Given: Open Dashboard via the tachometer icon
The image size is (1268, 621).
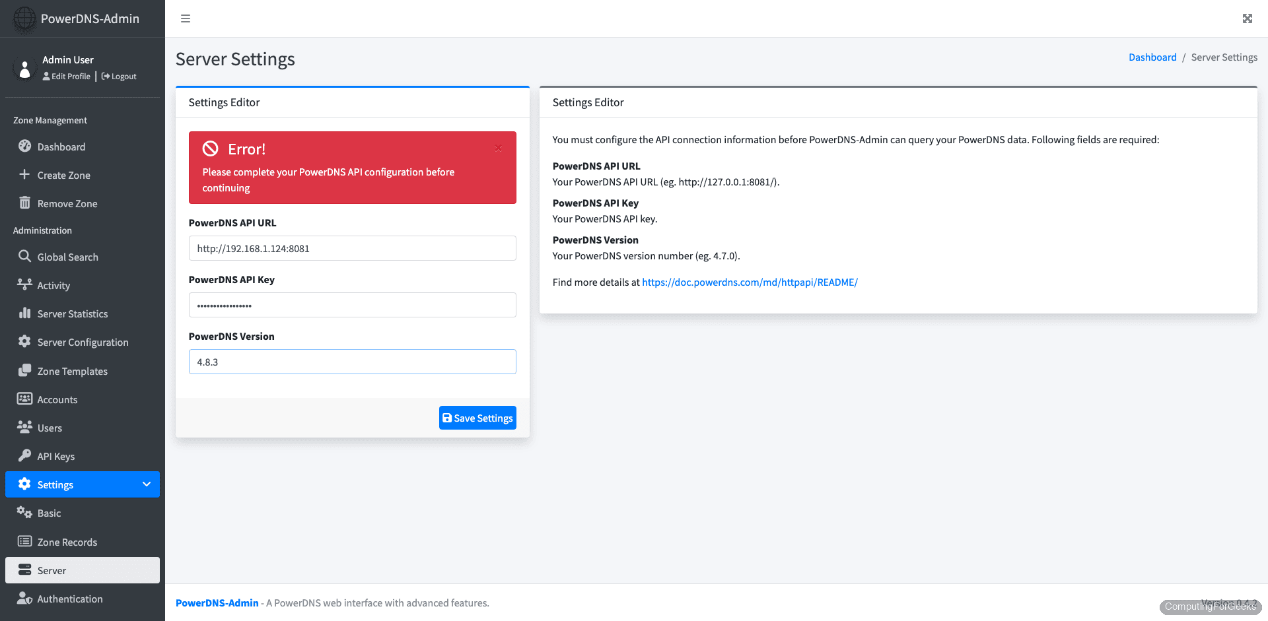Looking at the screenshot, I should click(x=24, y=147).
